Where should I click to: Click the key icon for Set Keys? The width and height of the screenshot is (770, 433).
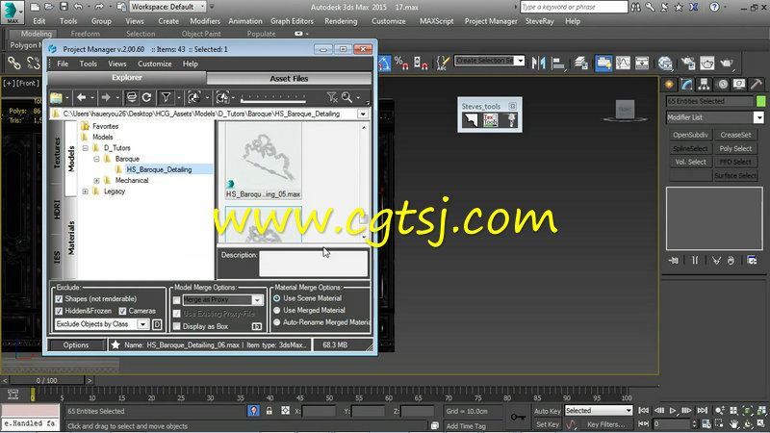coord(518,417)
